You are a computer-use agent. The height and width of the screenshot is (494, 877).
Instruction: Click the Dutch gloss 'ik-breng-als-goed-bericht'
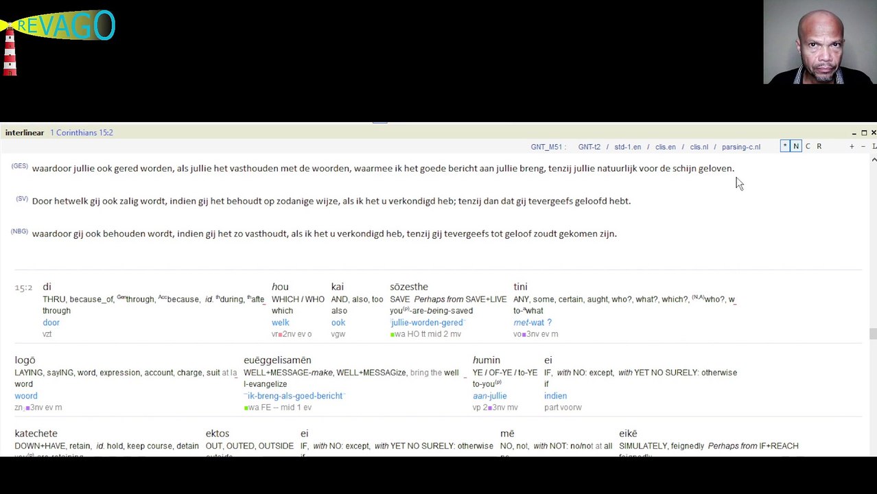(294, 396)
